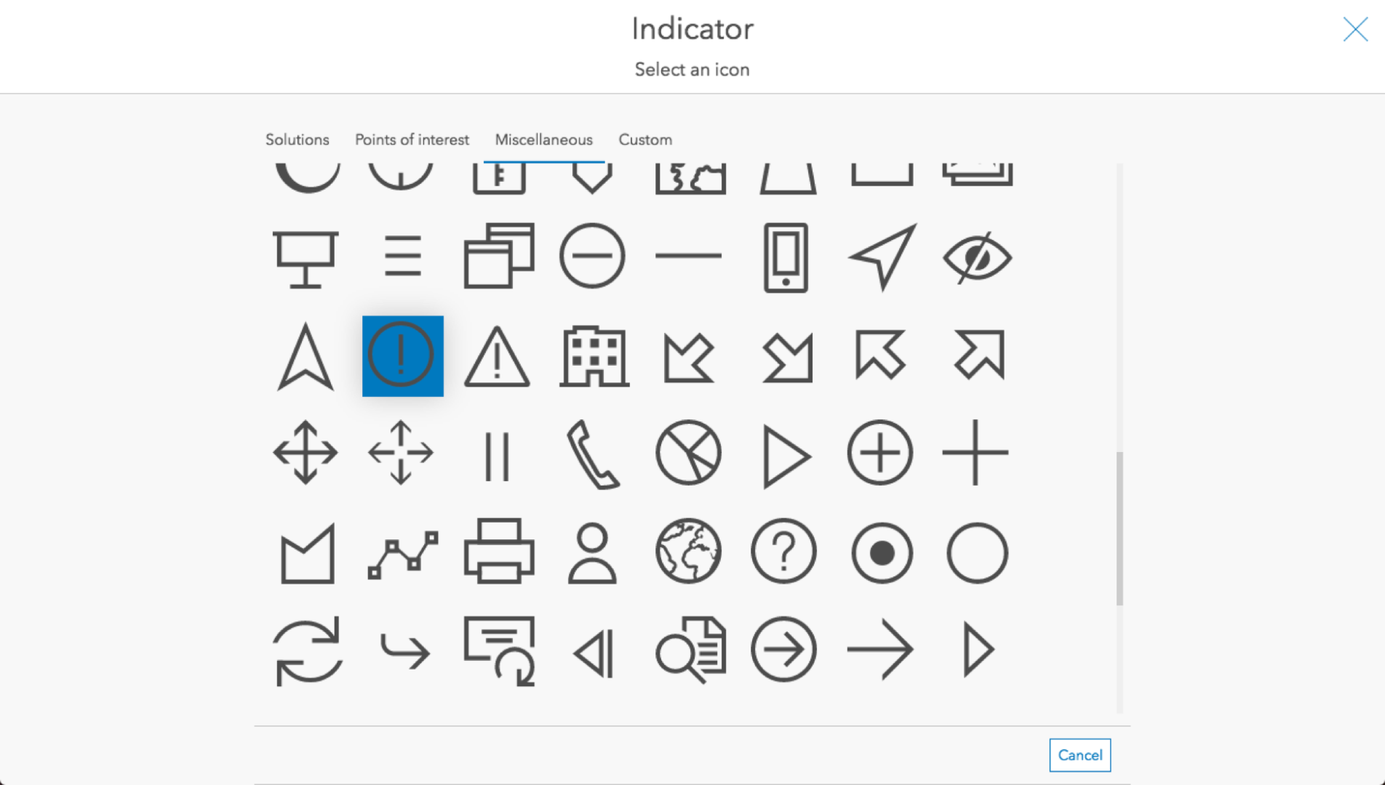Select the reverse triangle with bar icon
The height and width of the screenshot is (785, 1385).
(594, 653)
